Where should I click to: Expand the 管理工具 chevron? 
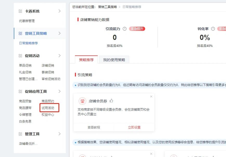60,134
